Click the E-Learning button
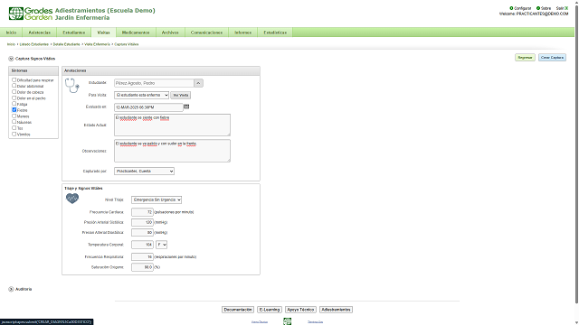Screen dimensions: 579x325 click(x=270, y=310)
